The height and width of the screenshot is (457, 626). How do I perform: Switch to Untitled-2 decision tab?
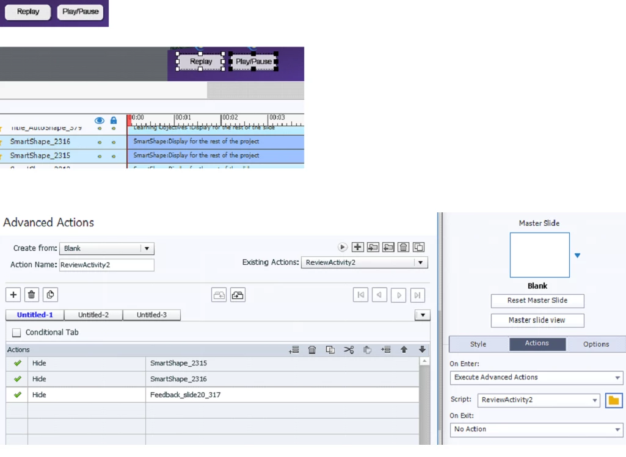(x=93, y=315)
